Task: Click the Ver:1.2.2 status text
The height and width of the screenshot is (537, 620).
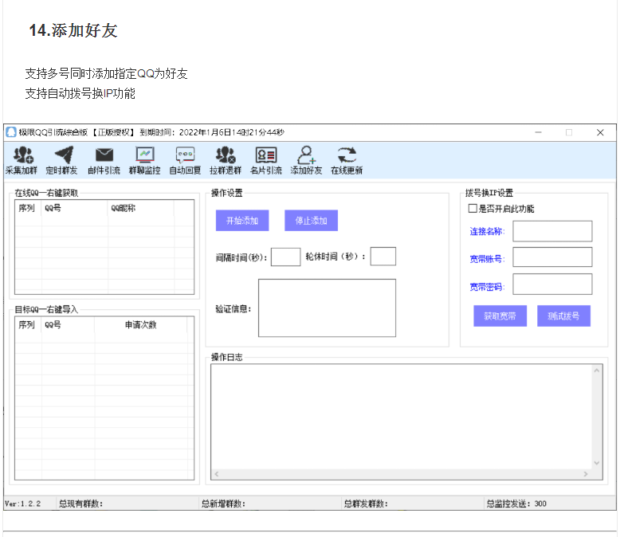Action: [22, 504]
